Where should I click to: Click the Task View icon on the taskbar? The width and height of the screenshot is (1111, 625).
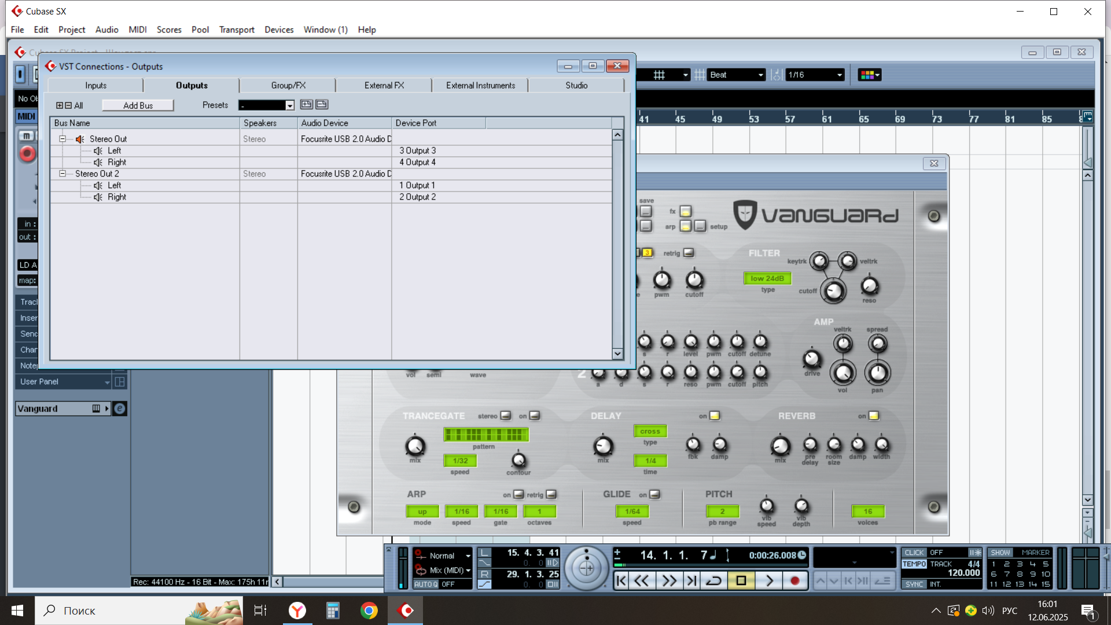(x=260, y=611)
